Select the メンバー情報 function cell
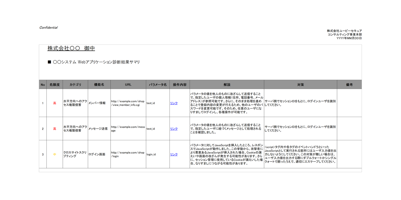This screenshot has width=401, height=200. pos(99,103)
